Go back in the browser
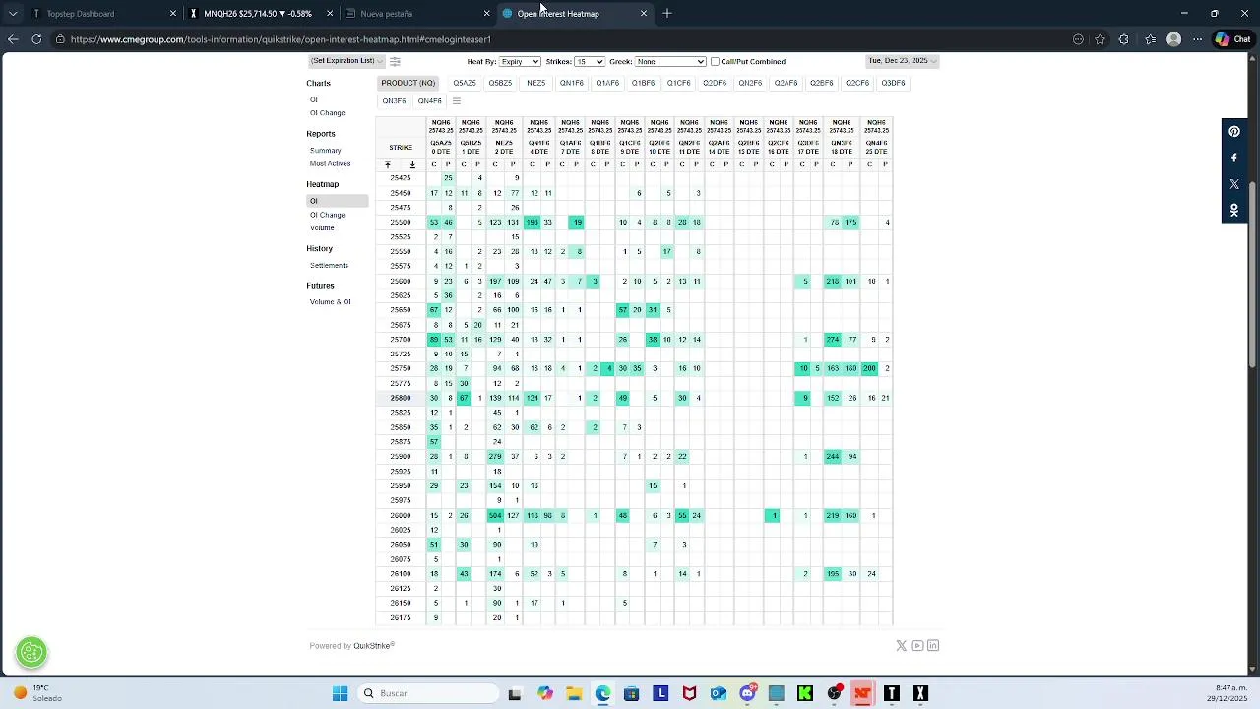1260x709 pixels. (13, 39)
